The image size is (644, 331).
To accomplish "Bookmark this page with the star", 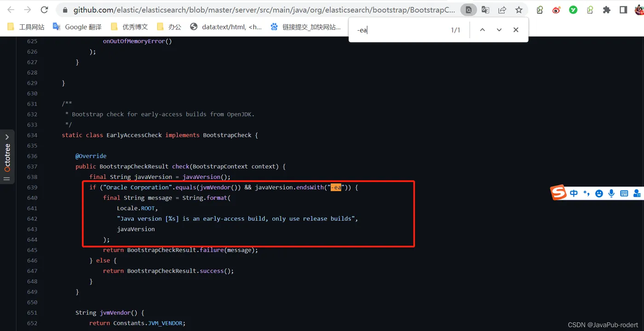I will (519, 10).
